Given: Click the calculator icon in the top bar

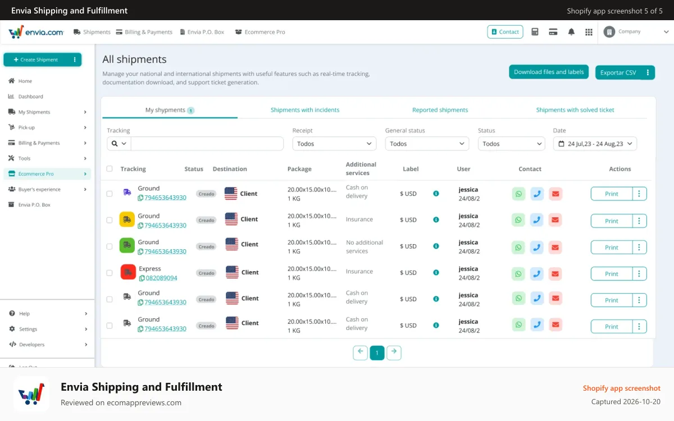Looking at the screenshot, I should coord(535,32).
